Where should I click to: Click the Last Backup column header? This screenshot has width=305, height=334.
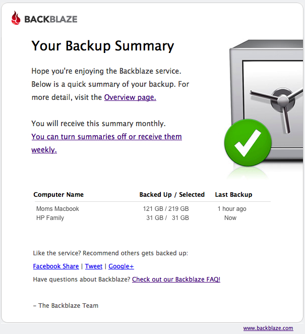tap(233, 194)
